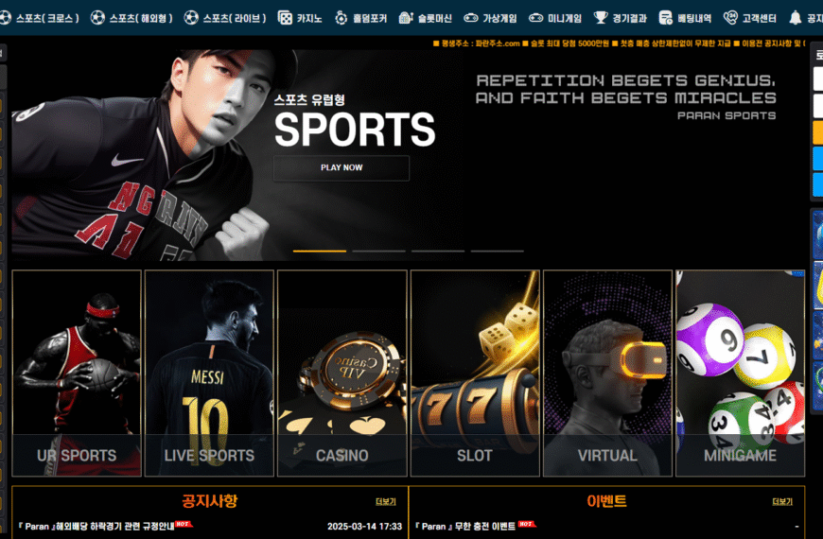Open the 베팅내역 menu item
823x539 pixels.
coord(685,18)
